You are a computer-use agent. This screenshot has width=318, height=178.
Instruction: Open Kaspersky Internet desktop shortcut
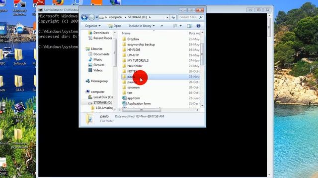(x=19, y=8)
